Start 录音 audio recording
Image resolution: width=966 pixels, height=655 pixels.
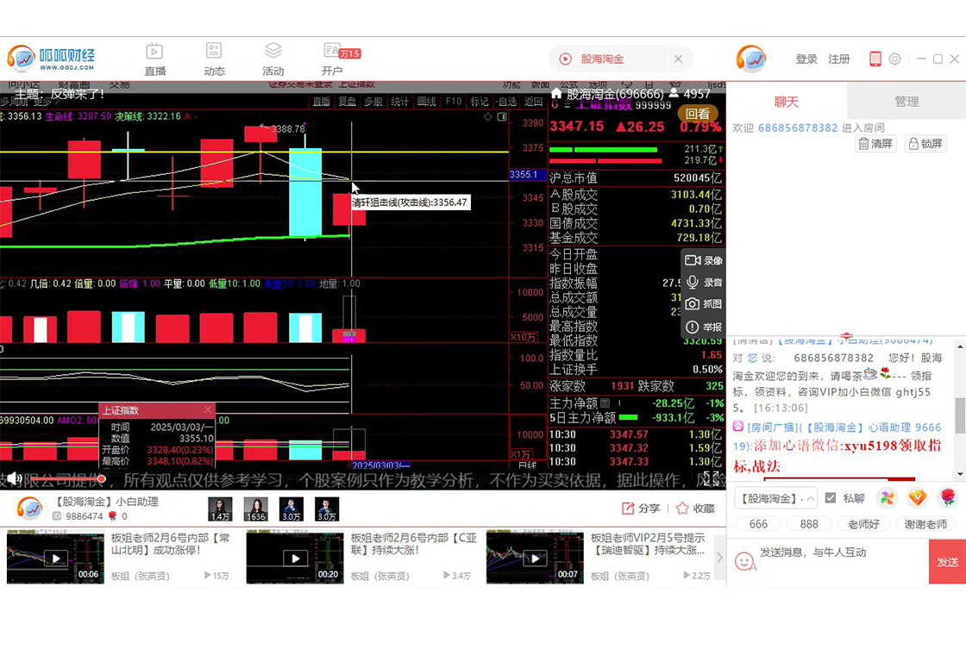(x=704, y=283)
